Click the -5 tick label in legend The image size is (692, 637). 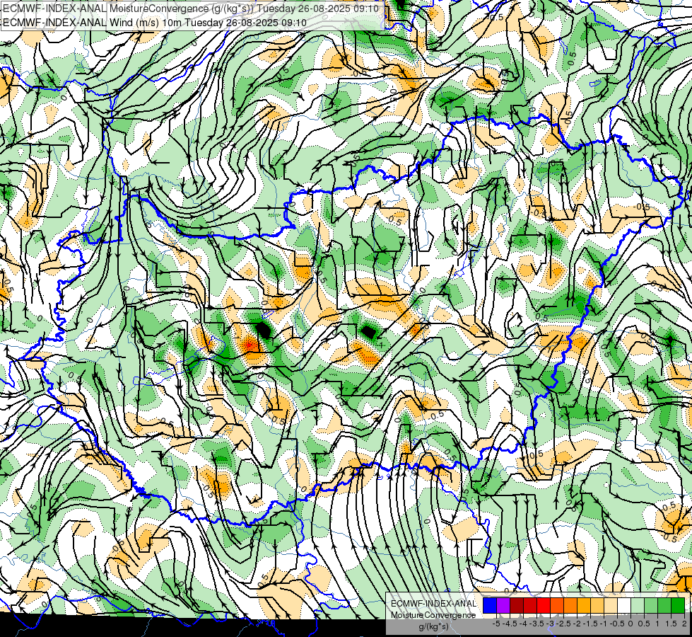point(496,624)
